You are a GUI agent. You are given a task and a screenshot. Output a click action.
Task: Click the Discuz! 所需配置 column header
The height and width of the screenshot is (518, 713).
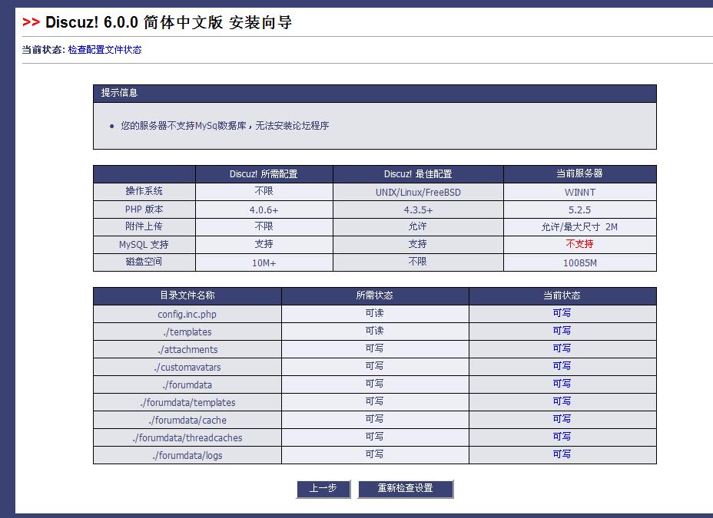(264, 174)
